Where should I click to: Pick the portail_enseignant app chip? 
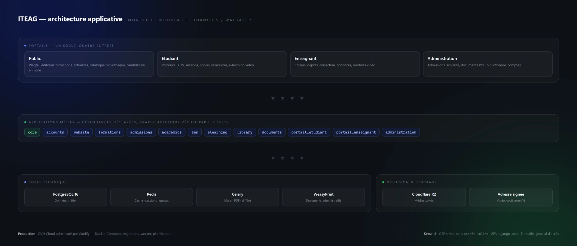[356, 132]
